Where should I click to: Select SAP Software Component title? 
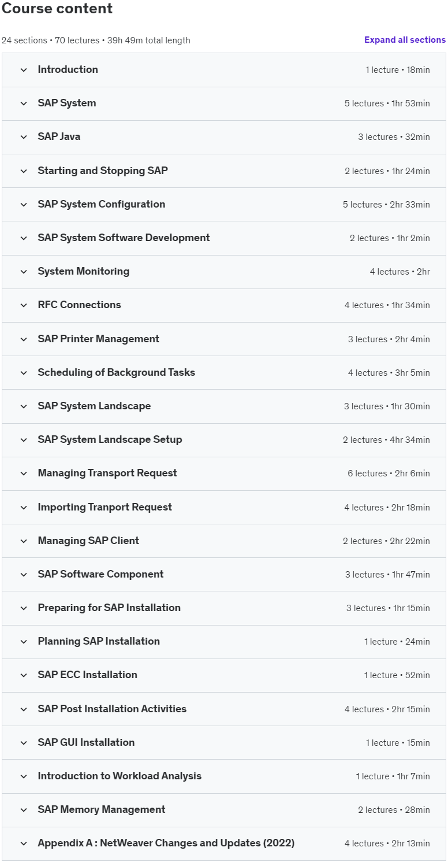pos(100,574)
